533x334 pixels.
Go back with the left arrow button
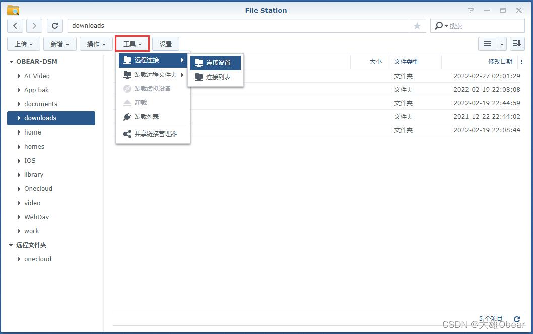click(15, 26)
